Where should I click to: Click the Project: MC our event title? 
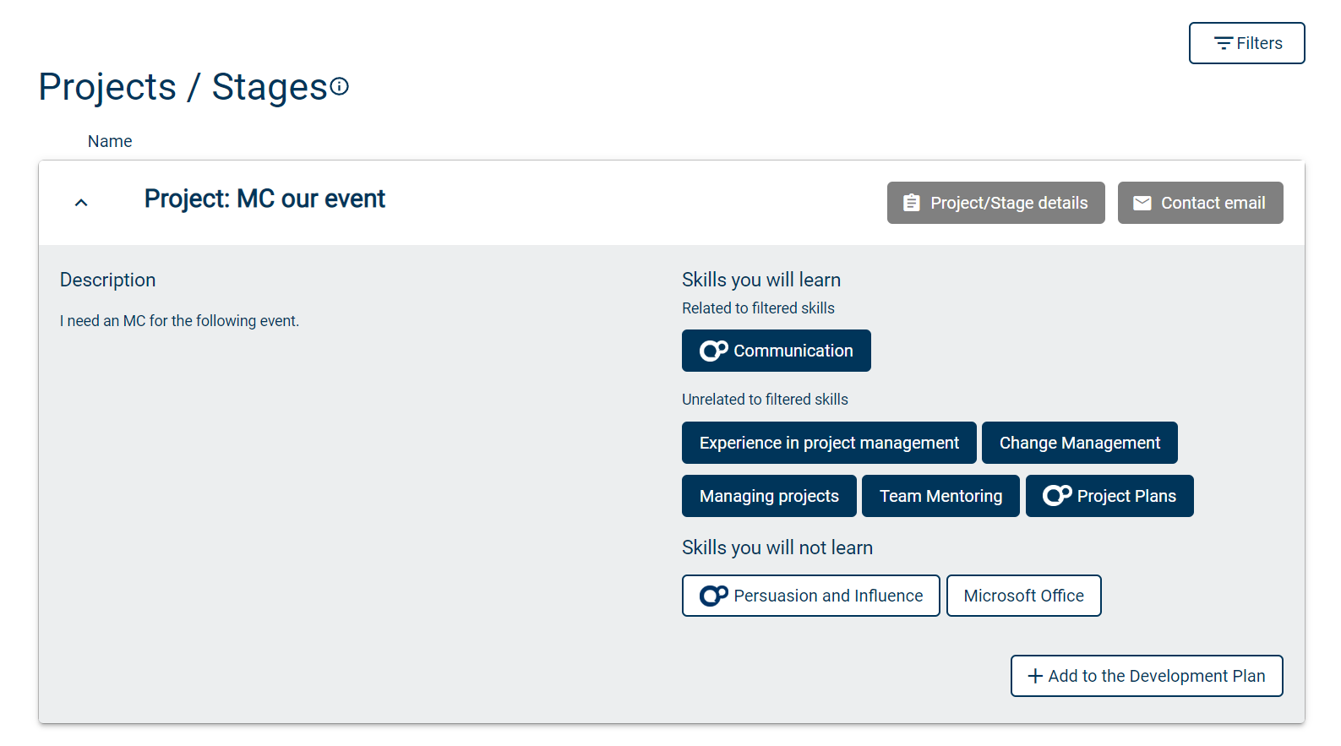[x=264, y=199]
